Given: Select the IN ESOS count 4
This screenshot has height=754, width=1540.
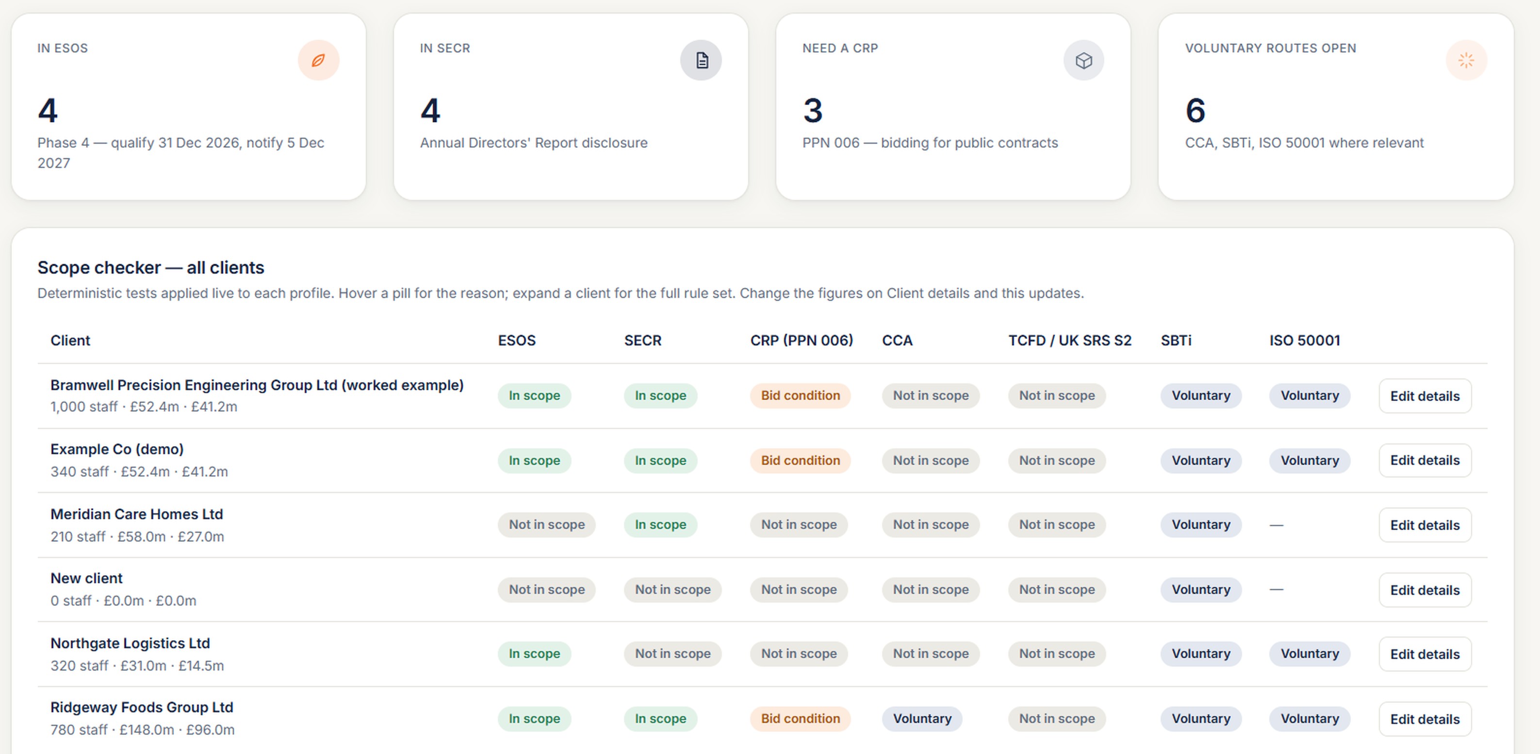Looking at the screenshot, I should click(x=48, y=111).
